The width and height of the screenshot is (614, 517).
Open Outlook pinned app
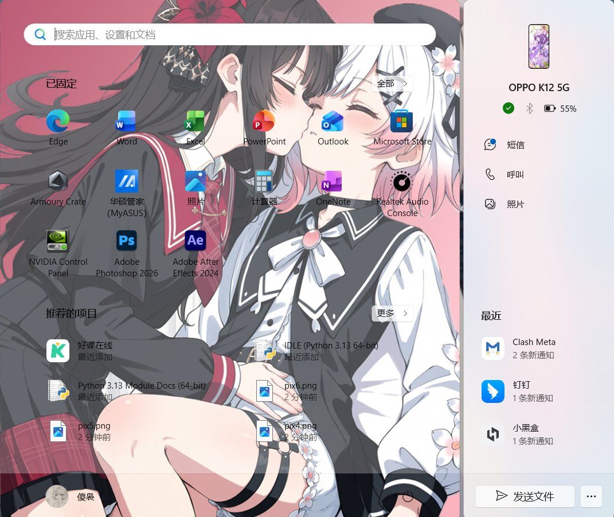pos(333,128)
